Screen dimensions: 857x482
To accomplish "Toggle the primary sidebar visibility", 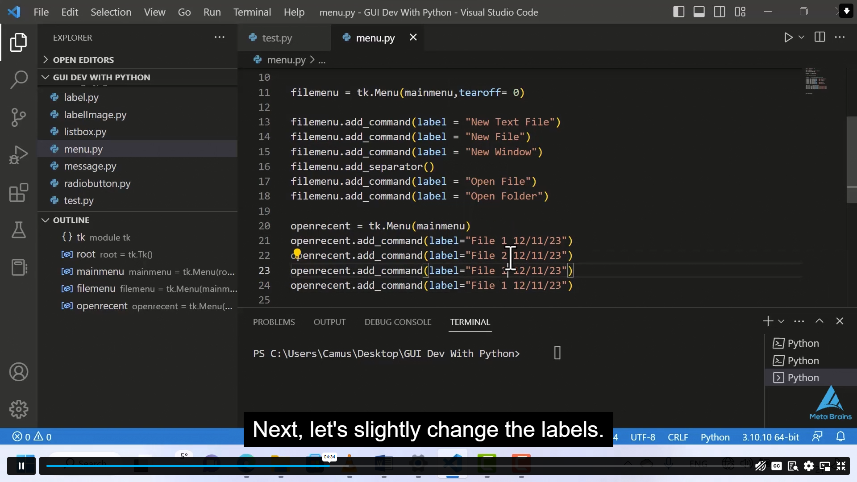I will (678, 12).
